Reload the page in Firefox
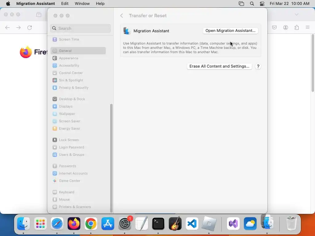Viewport: 315px width, 236px height. (30, 27)
